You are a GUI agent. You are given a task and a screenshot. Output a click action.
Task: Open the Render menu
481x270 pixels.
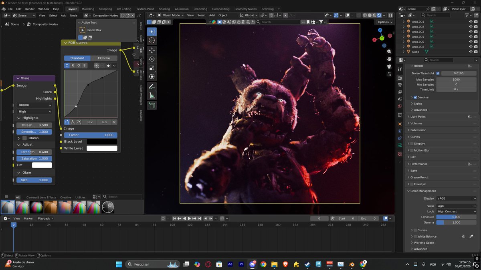30,9
